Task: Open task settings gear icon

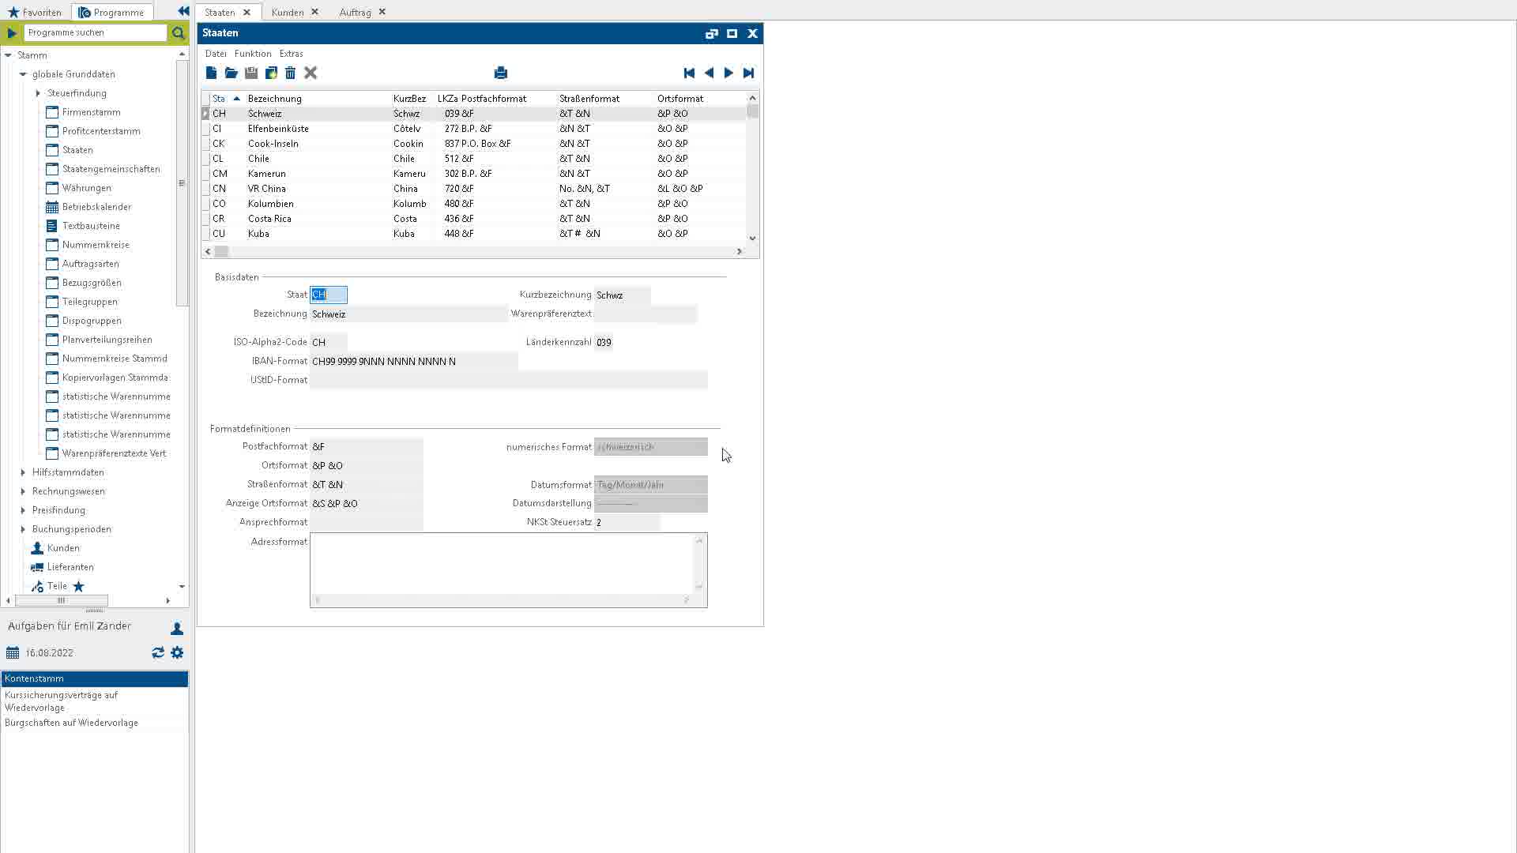Action: pos(177,652)
